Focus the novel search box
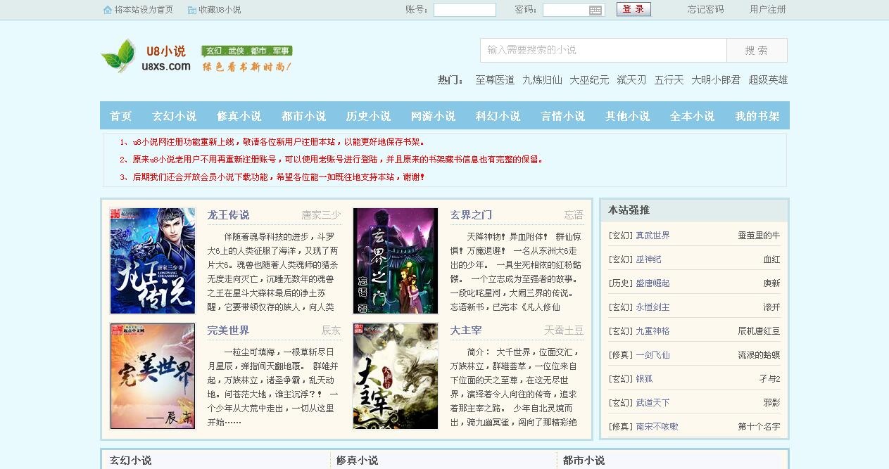Screen dimensions: 889x469 (603, 50)
